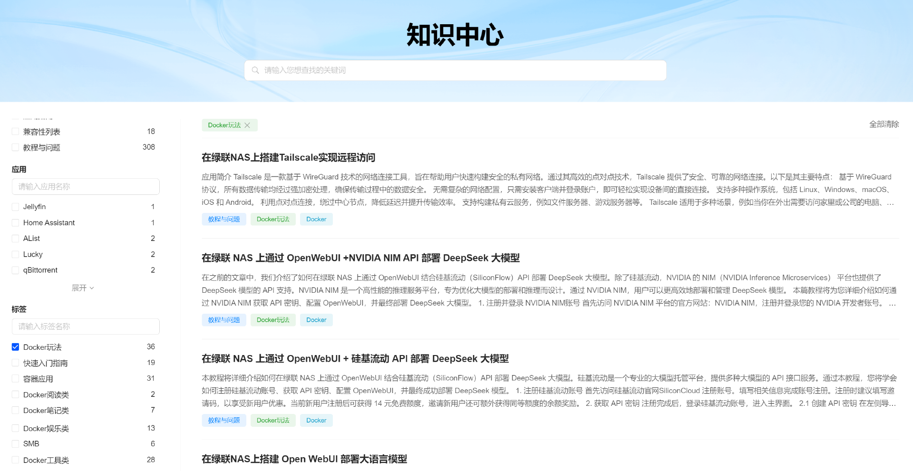The height and width of the screenshot is (471, 913).
Task: Click Docker tag under 硅基流动 article
Action: [x=316, y=420]
